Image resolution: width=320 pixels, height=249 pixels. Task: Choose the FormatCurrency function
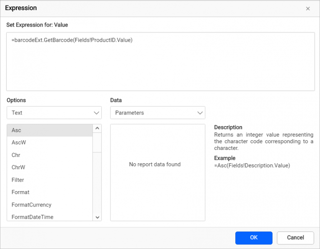pos(50,205)
